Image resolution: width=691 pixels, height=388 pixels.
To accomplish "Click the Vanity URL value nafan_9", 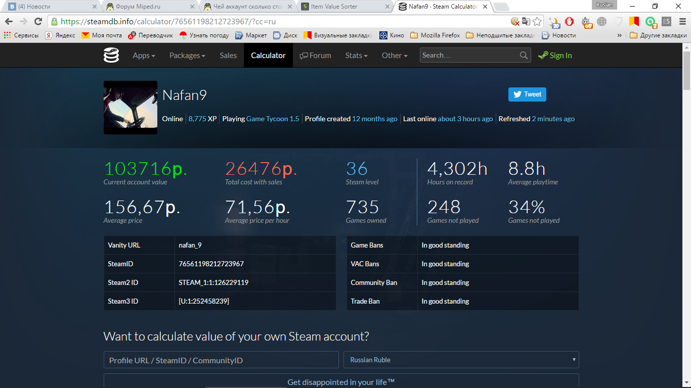I will coord(190,245).
